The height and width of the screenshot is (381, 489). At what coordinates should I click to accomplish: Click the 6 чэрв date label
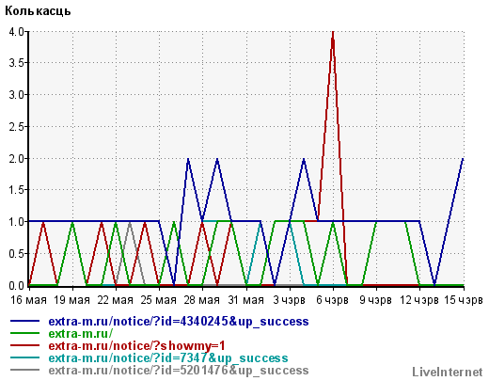[x=332, y=300]
